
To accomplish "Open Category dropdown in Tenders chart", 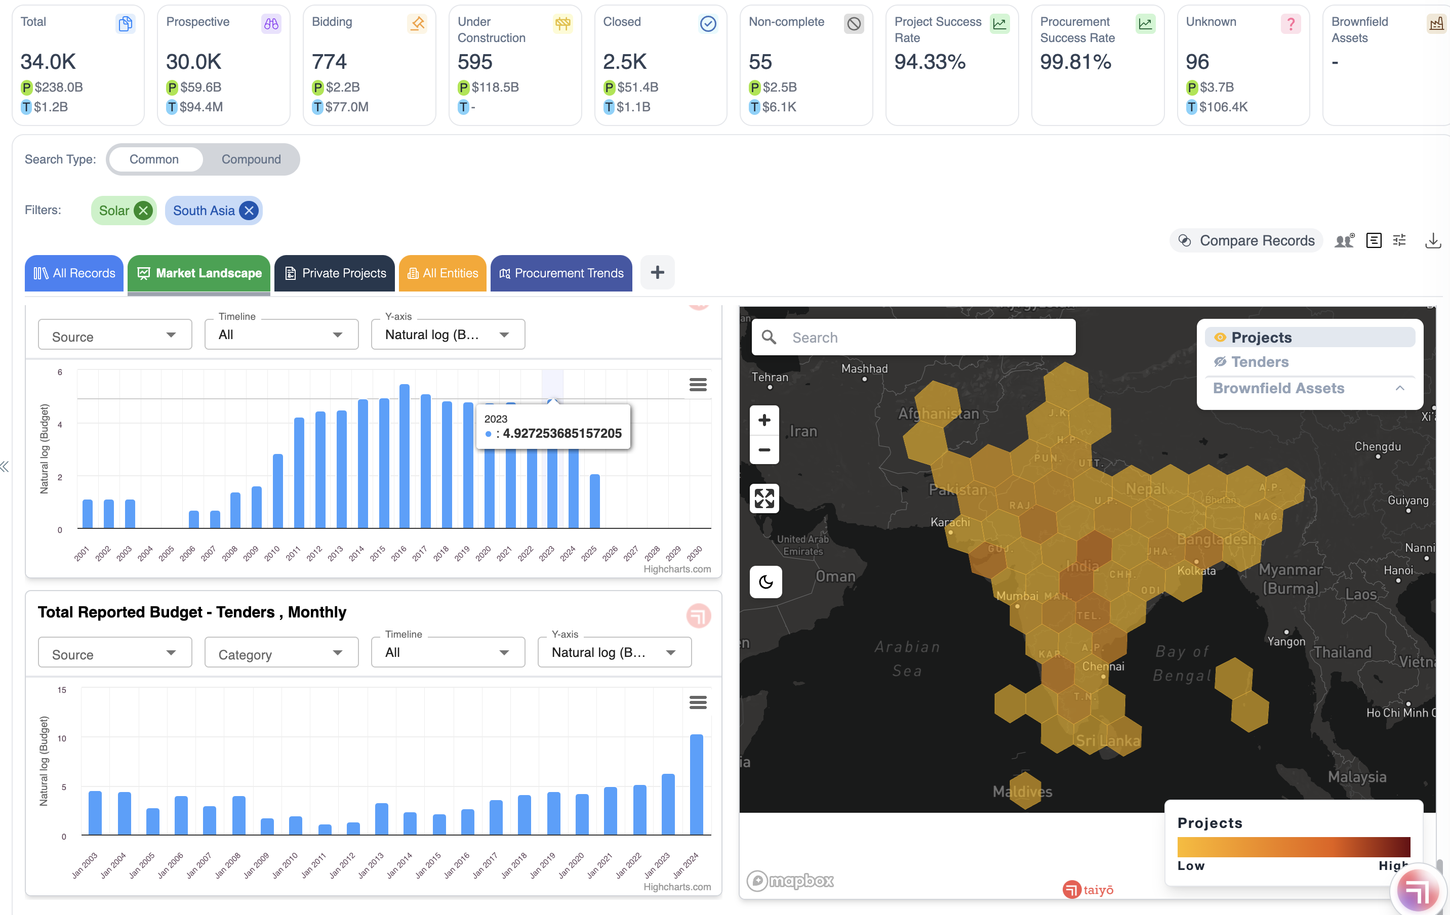I will (281, 654).
